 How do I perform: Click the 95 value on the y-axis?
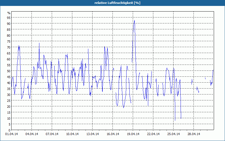click(x=9, y=17)
